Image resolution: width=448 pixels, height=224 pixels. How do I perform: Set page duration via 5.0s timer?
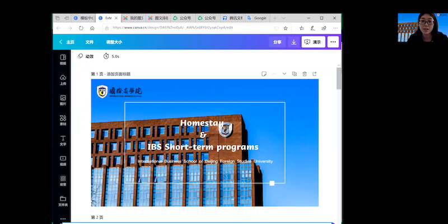tap(111, 56)
